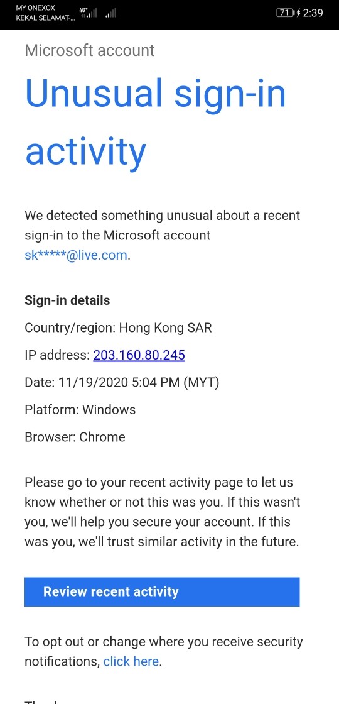Tap the 2:39 clock in status bar
The width and height of the screenshot is (339, 704).
point(313,13)
